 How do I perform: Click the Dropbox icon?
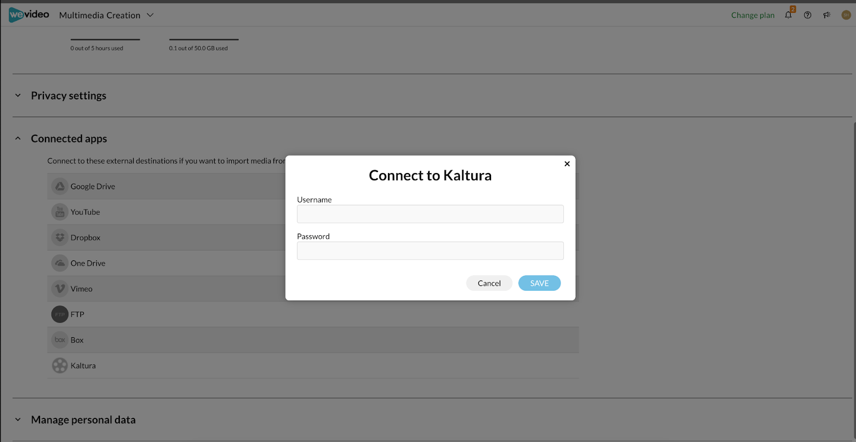click(60, 237)
